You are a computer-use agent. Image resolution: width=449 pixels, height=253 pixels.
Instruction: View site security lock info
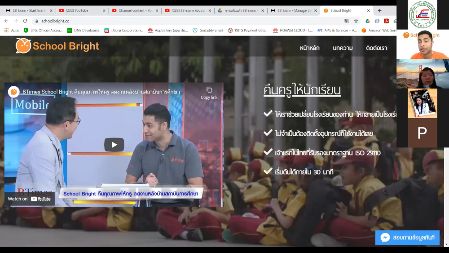click(37, 21)
